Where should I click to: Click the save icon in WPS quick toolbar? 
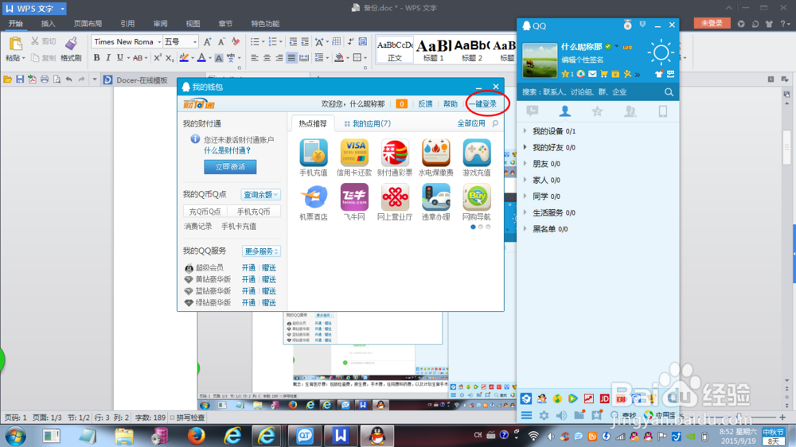20,80
